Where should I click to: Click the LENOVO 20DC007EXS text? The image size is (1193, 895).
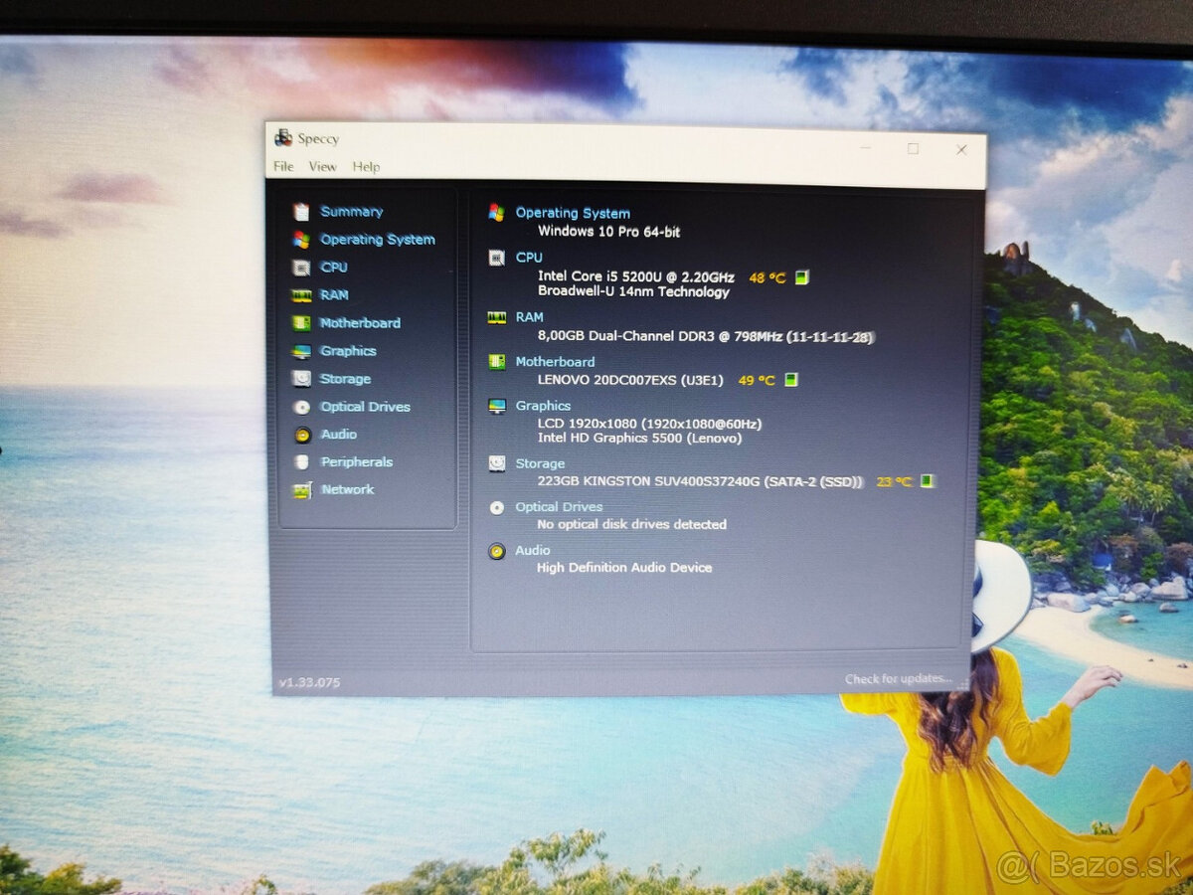click(630, 380)
